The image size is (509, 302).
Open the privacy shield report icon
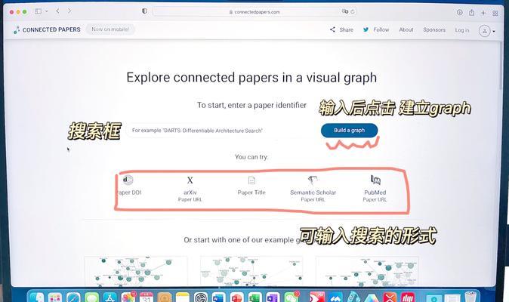(x=144, y=11)
